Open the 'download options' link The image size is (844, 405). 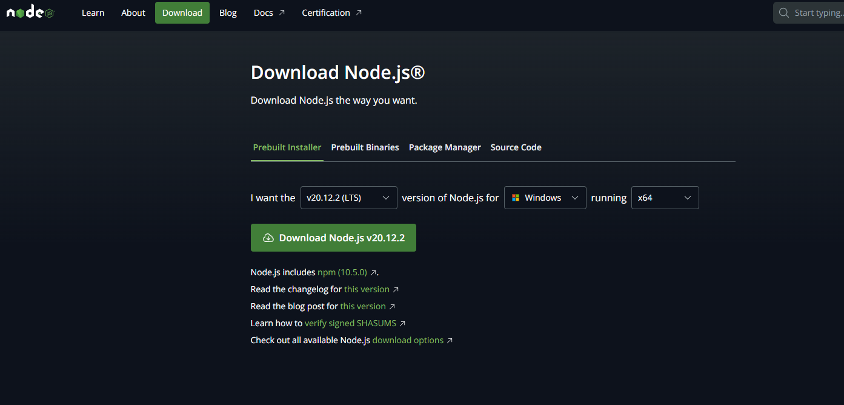[408, 340]
